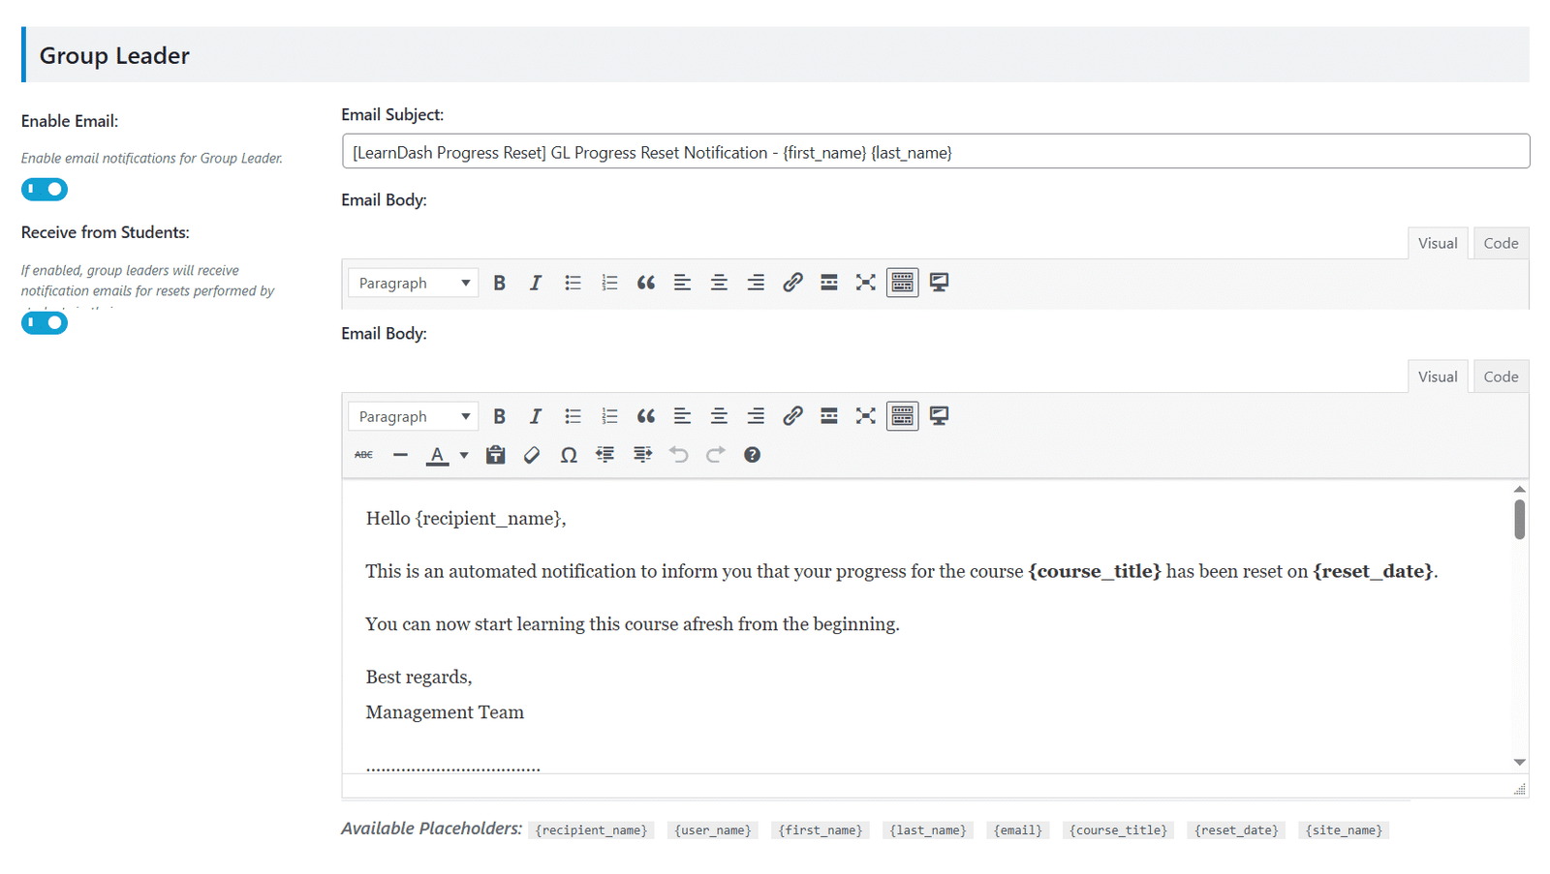This screenshot has height=874, width=1550.
Task: Toggle toolbar in upper editor
Action: click(x=902, y=283)
